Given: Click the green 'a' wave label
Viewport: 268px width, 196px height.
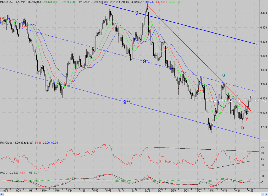Looking at the screenshot, I should pyautogui.click(x=224, y=75).
